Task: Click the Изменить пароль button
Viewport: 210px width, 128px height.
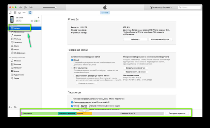Action: click(x=86, y=83)
